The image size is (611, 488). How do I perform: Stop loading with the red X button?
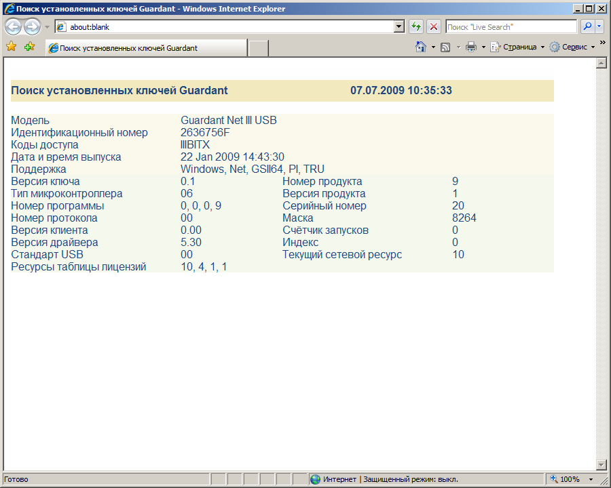point(434,26)
